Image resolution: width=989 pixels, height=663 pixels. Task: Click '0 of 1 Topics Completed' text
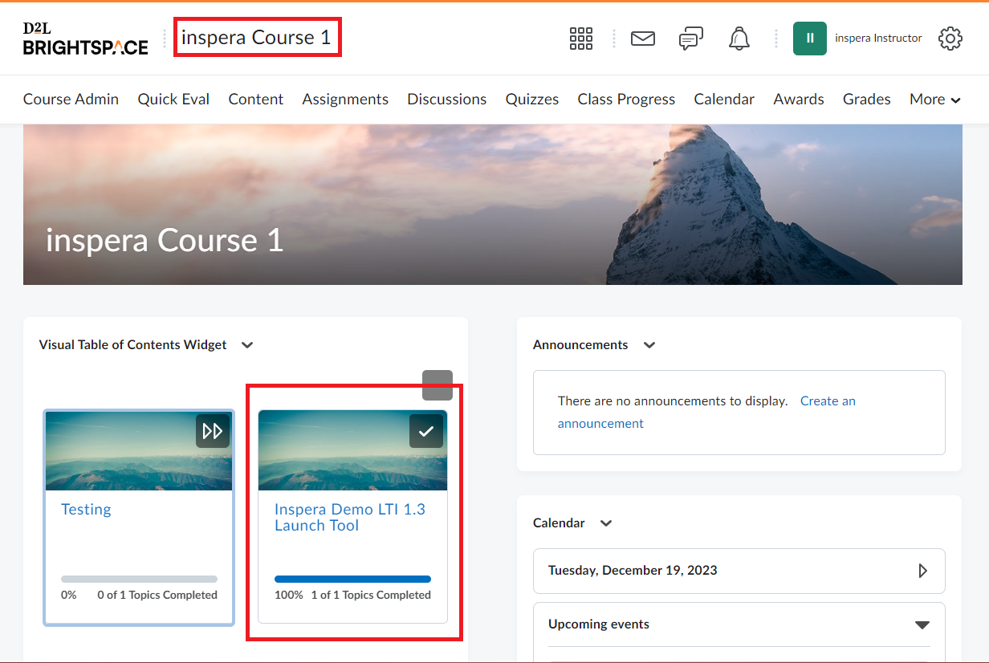click(157, 596)
